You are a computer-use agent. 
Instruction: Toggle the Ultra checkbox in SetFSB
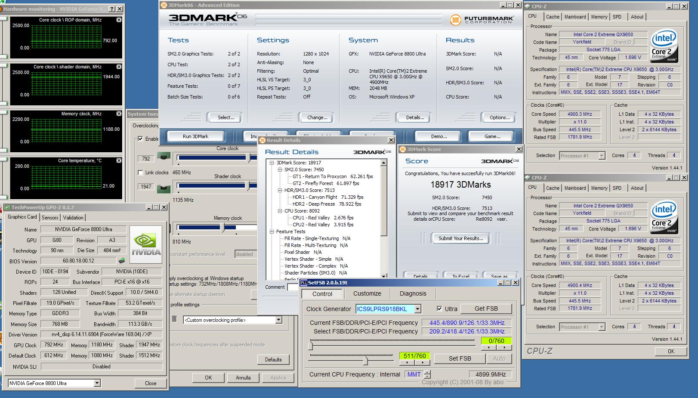pyautogui.click(x=439, y=309)
